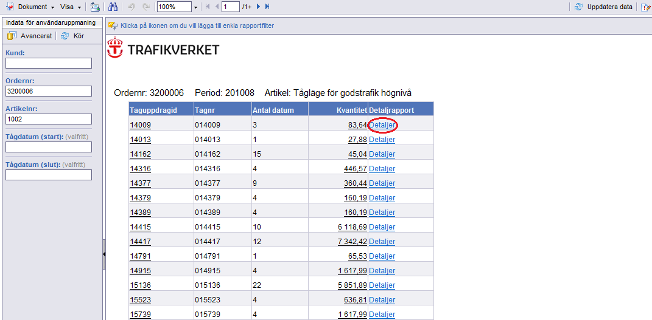Click Kvantitet value 5 851,89
The image size is (652, 320).
(x=352, y=285)
